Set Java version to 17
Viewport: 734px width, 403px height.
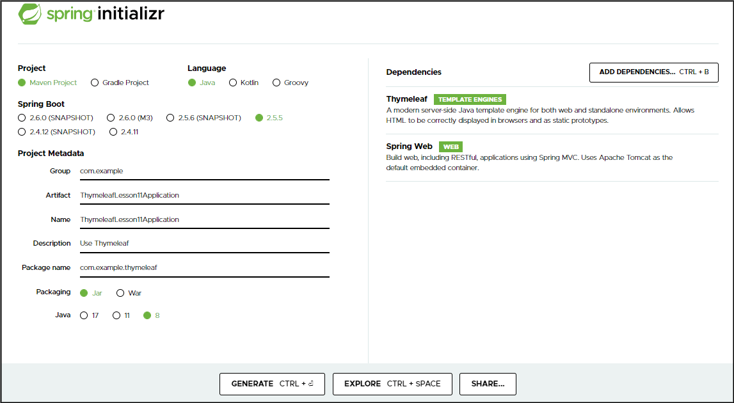(x=83, y=315)
